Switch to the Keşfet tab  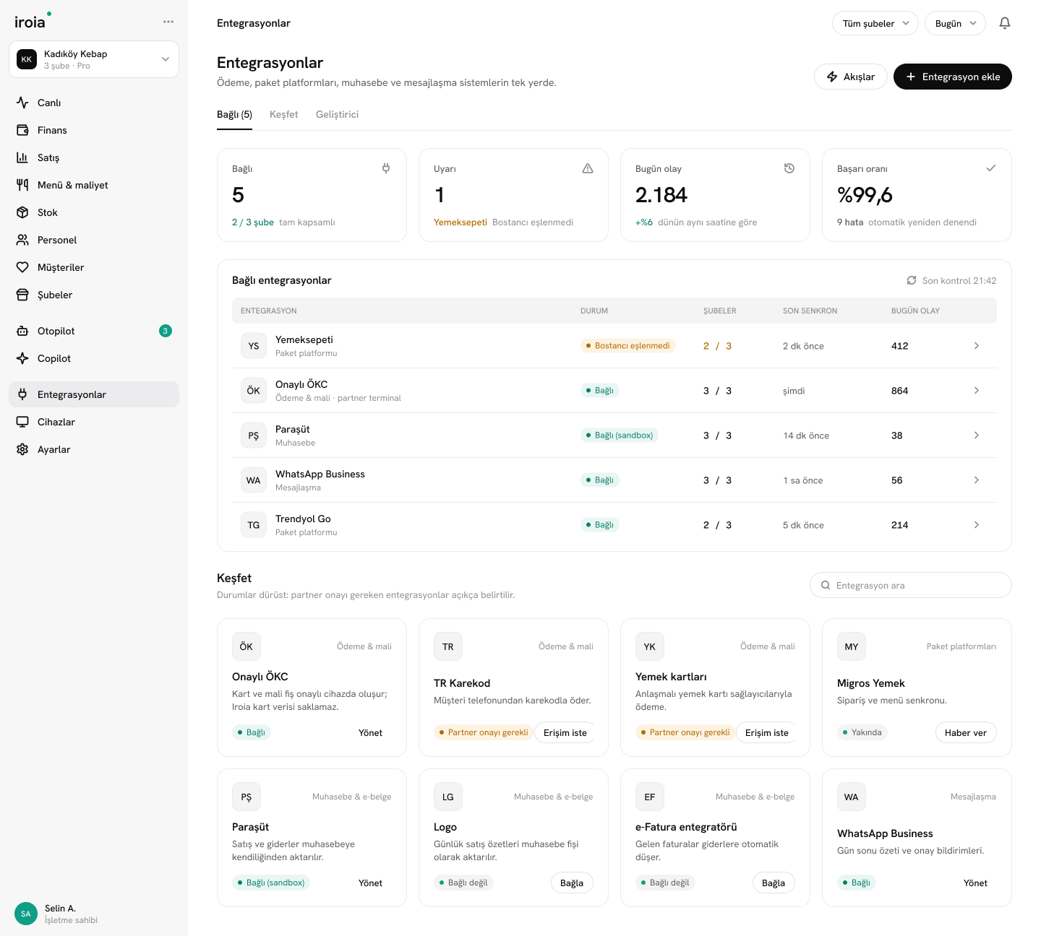click(x=283, y=115)
